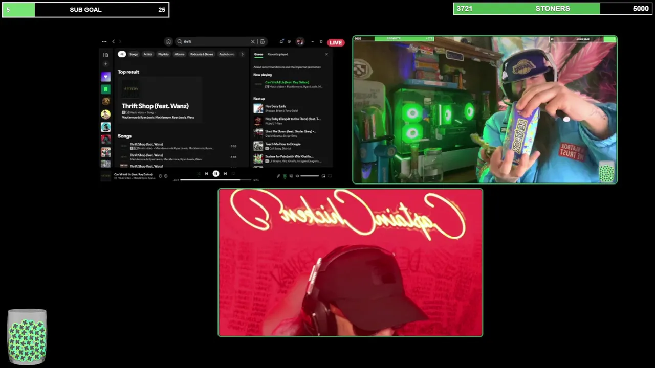Adjust the volume slider
Screen dimensions: 655x368
click(310, 176)
